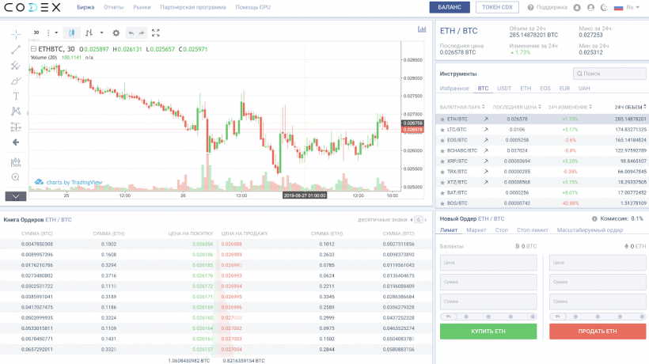Open notifications bell icon
Viewport: 649px width, 364px height.
577,7
